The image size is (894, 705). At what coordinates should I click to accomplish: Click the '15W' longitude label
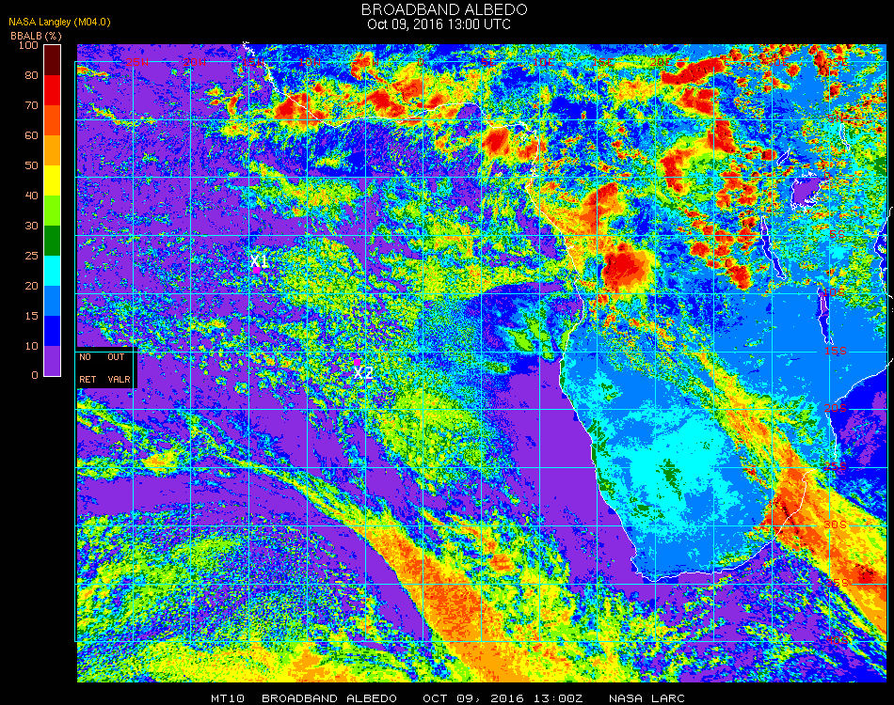(253, 62)
